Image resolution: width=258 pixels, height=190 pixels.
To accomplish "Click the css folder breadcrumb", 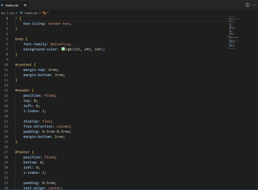I will coord(12,13).
